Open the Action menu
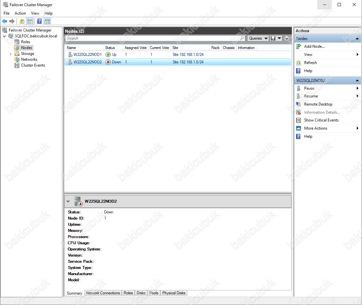 click(20, 13)
